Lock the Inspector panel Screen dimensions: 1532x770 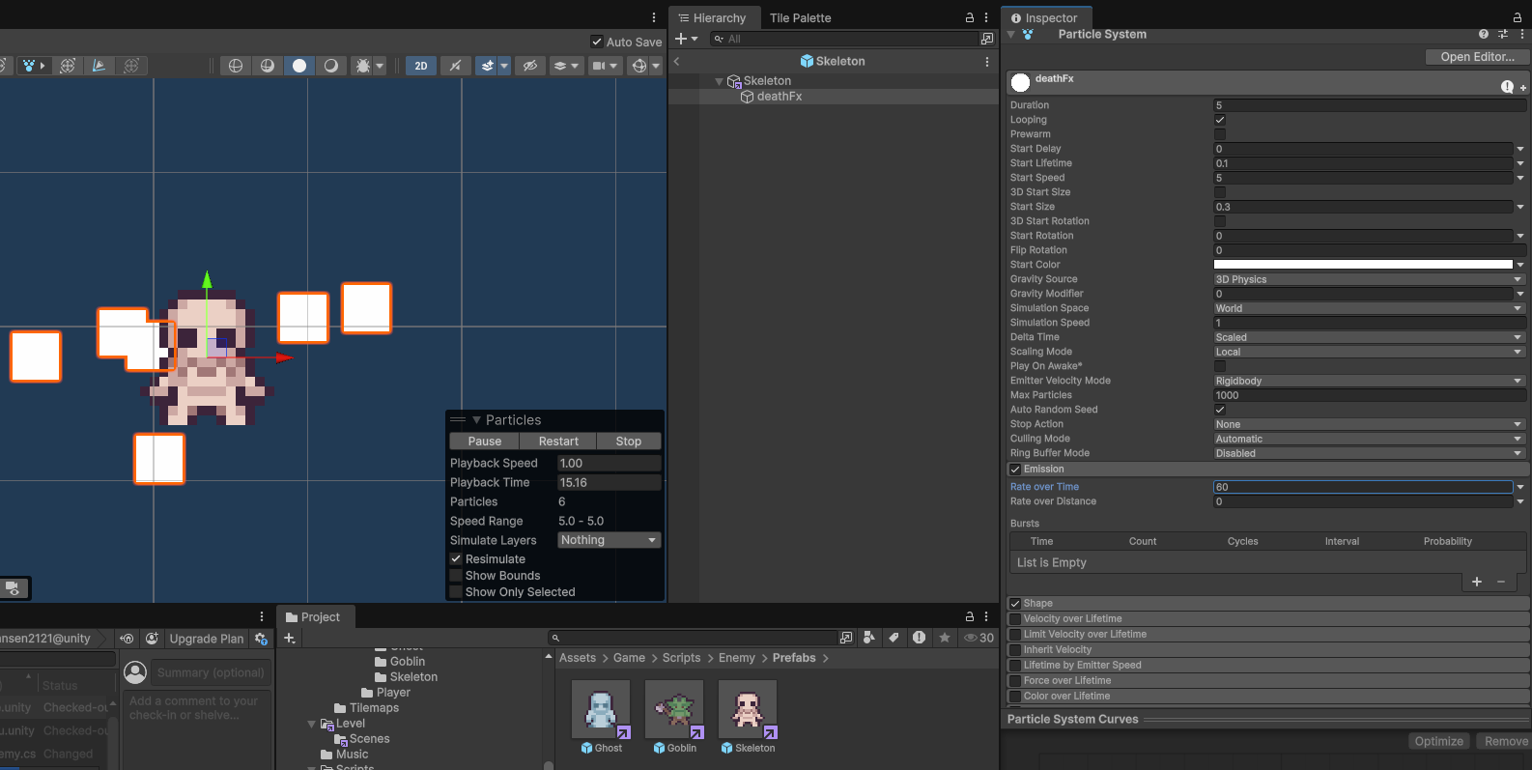pos(1517,17)
